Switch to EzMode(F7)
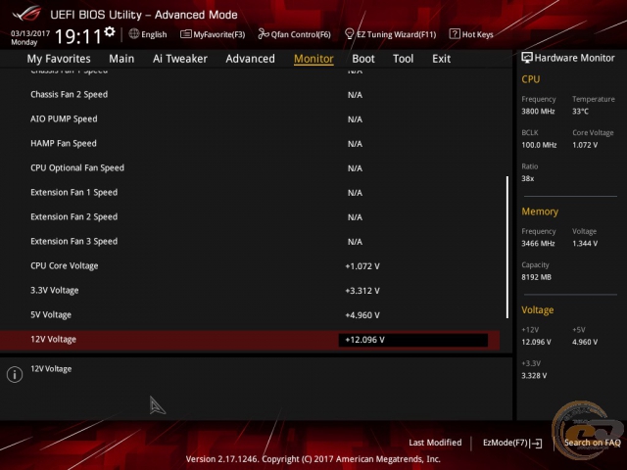 (x=506, y=443)
